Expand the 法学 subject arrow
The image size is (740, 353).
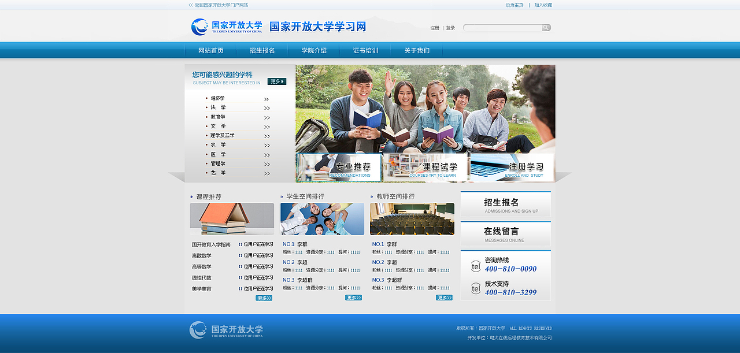point(267,109)
